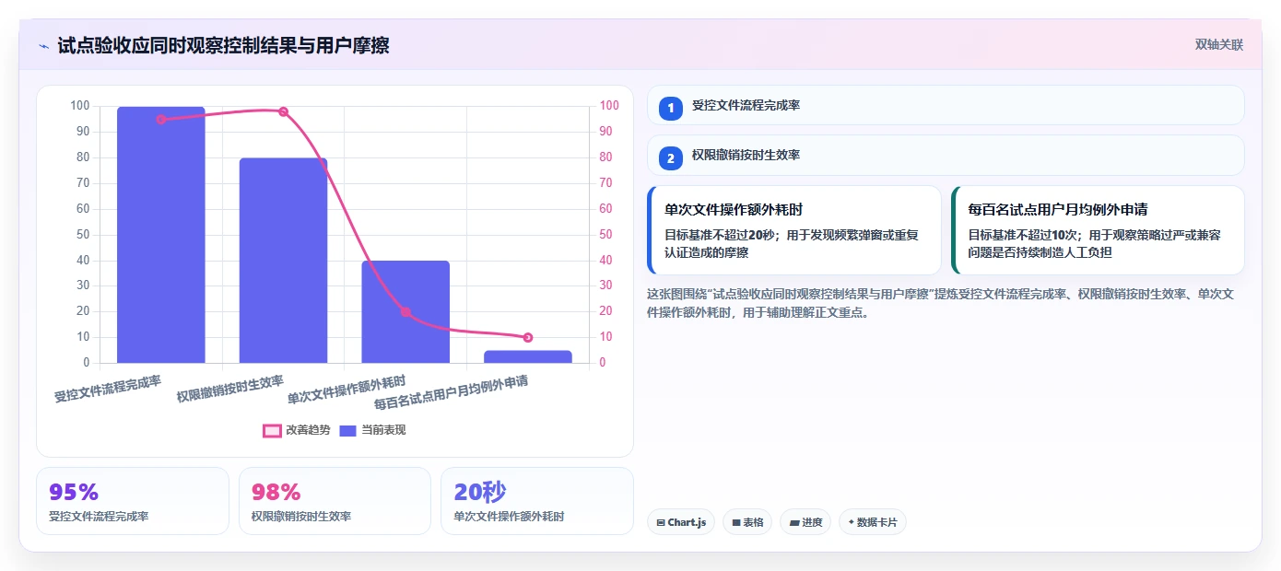Click the trend line point at 20
This screenshot has height=571, width=1281.
pyautogui.click(x=405, y=311)
